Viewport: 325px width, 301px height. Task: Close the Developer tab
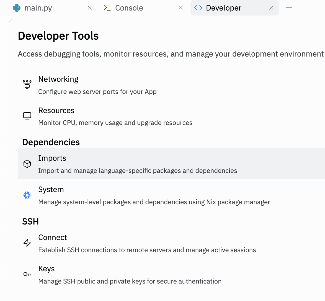click(x=271, y=8)
